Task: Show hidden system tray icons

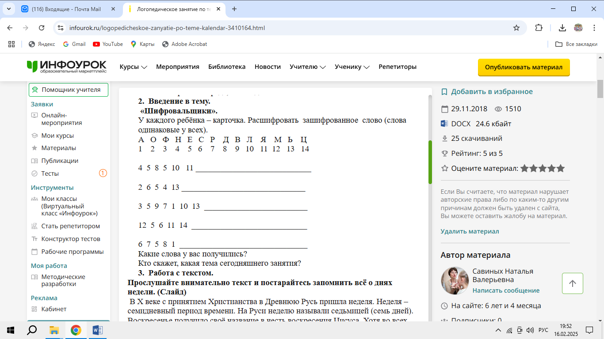Action: click(498, 330)
